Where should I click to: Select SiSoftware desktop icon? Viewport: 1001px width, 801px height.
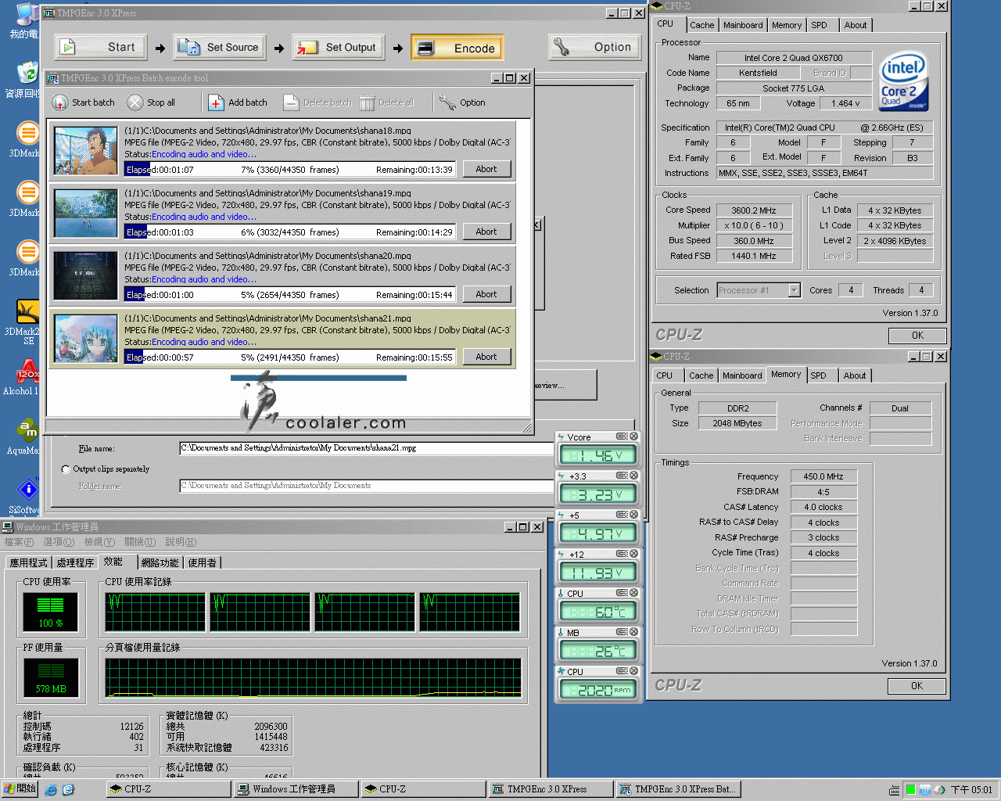tap(27, 497)
